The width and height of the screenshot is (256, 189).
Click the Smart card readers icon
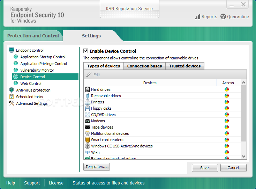tap(88, 140)
